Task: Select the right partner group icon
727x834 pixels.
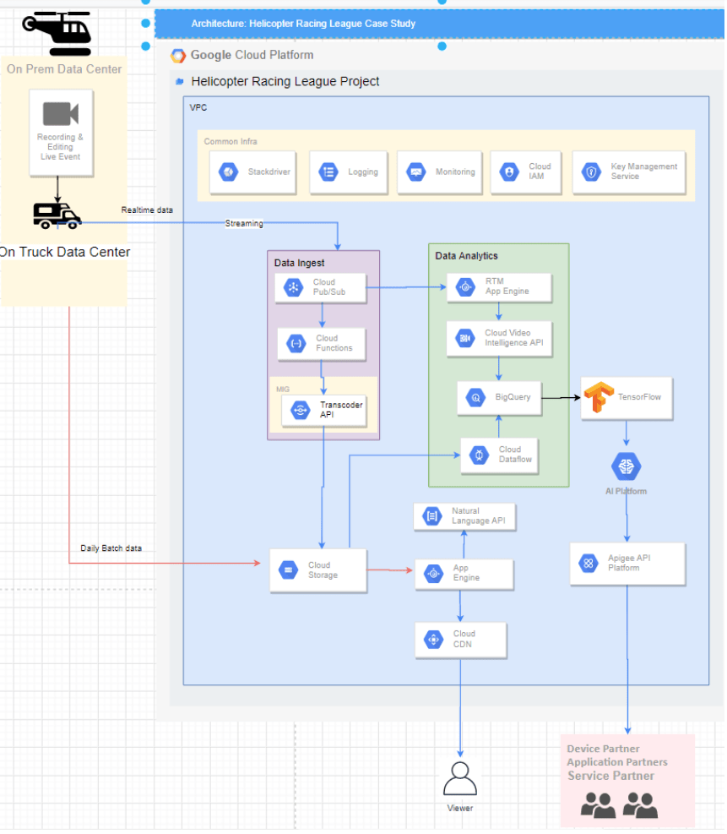Action: pos(640,804)
